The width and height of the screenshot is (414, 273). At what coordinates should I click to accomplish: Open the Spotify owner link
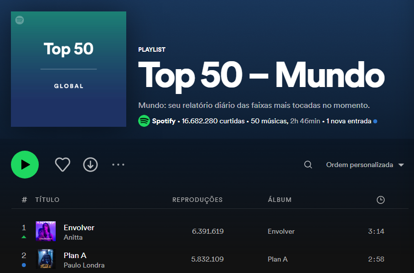pyautogui.click(x=164, y=121)
